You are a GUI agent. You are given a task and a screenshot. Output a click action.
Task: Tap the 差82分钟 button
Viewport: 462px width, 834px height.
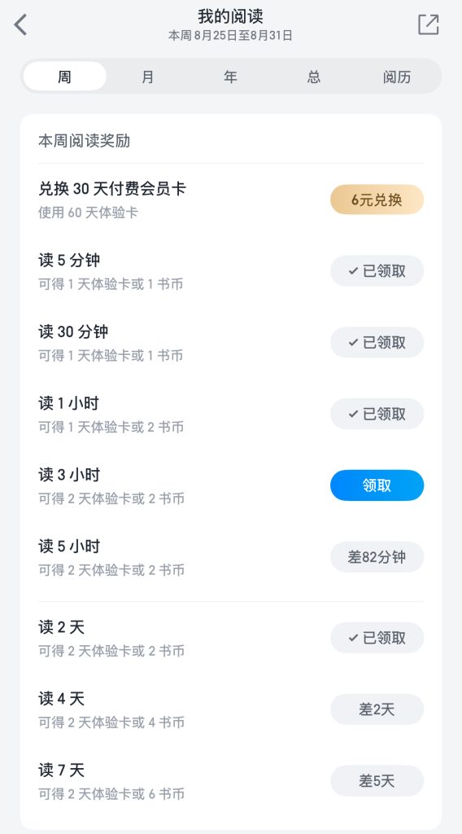(377, 557)
